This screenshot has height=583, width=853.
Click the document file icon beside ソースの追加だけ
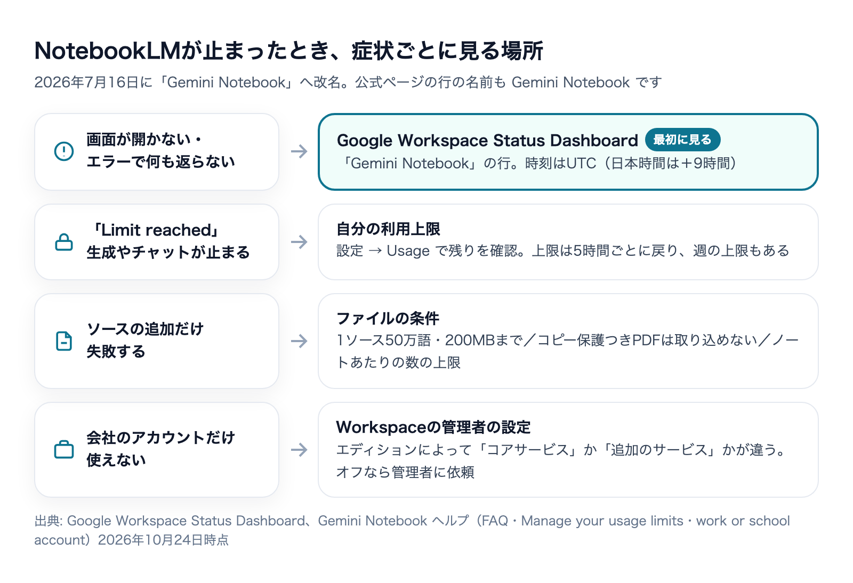tap(64, 341)
